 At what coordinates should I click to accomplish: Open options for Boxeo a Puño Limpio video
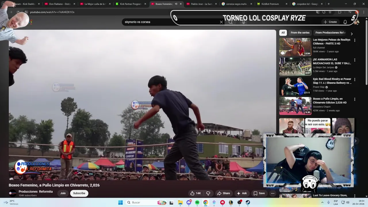tap(354, 99)
